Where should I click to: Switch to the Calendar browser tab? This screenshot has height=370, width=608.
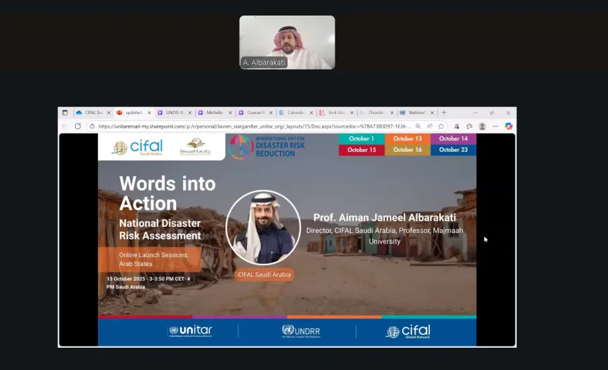click(x=295, y=113)
